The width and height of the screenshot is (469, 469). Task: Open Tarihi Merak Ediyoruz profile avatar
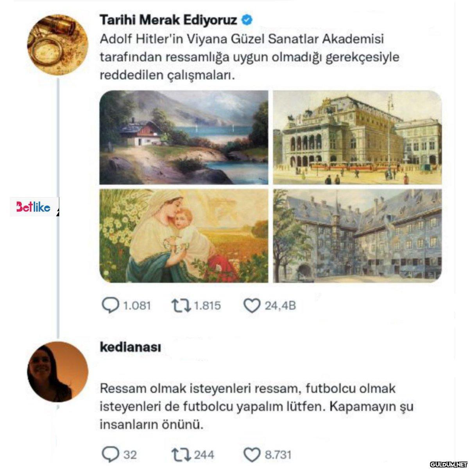click(x=59, y=43)
